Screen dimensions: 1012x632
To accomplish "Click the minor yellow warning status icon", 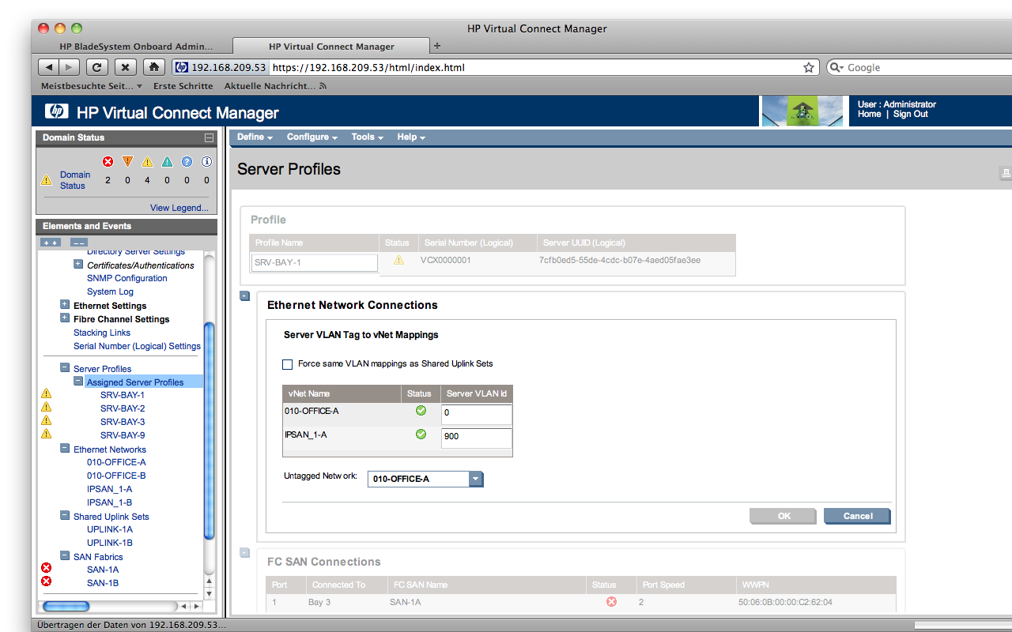I will 147,162.
